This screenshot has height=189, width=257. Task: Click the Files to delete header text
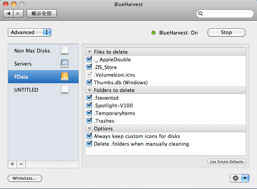(x=111, y=52)
